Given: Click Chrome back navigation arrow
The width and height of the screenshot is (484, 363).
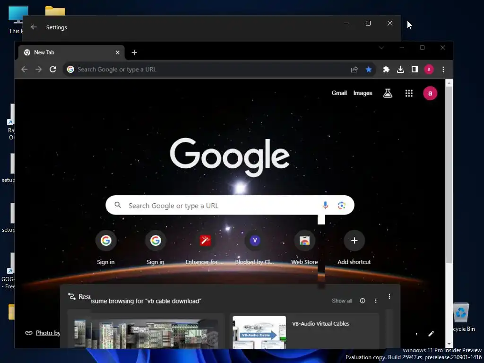Looking at the screenshot, I should (25, 69).
